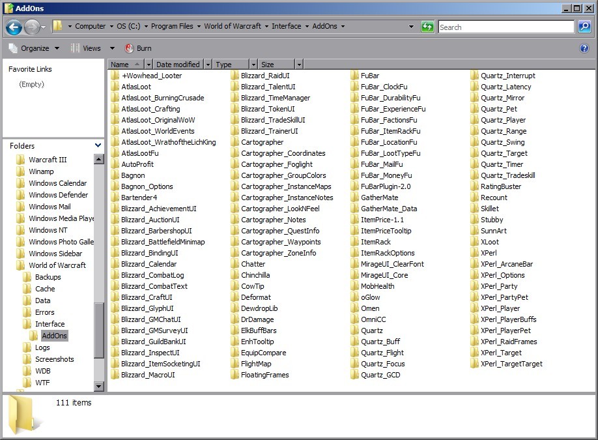Click the Burn disc icon
This screenshot has width=598, height=440.
point(129,48)
